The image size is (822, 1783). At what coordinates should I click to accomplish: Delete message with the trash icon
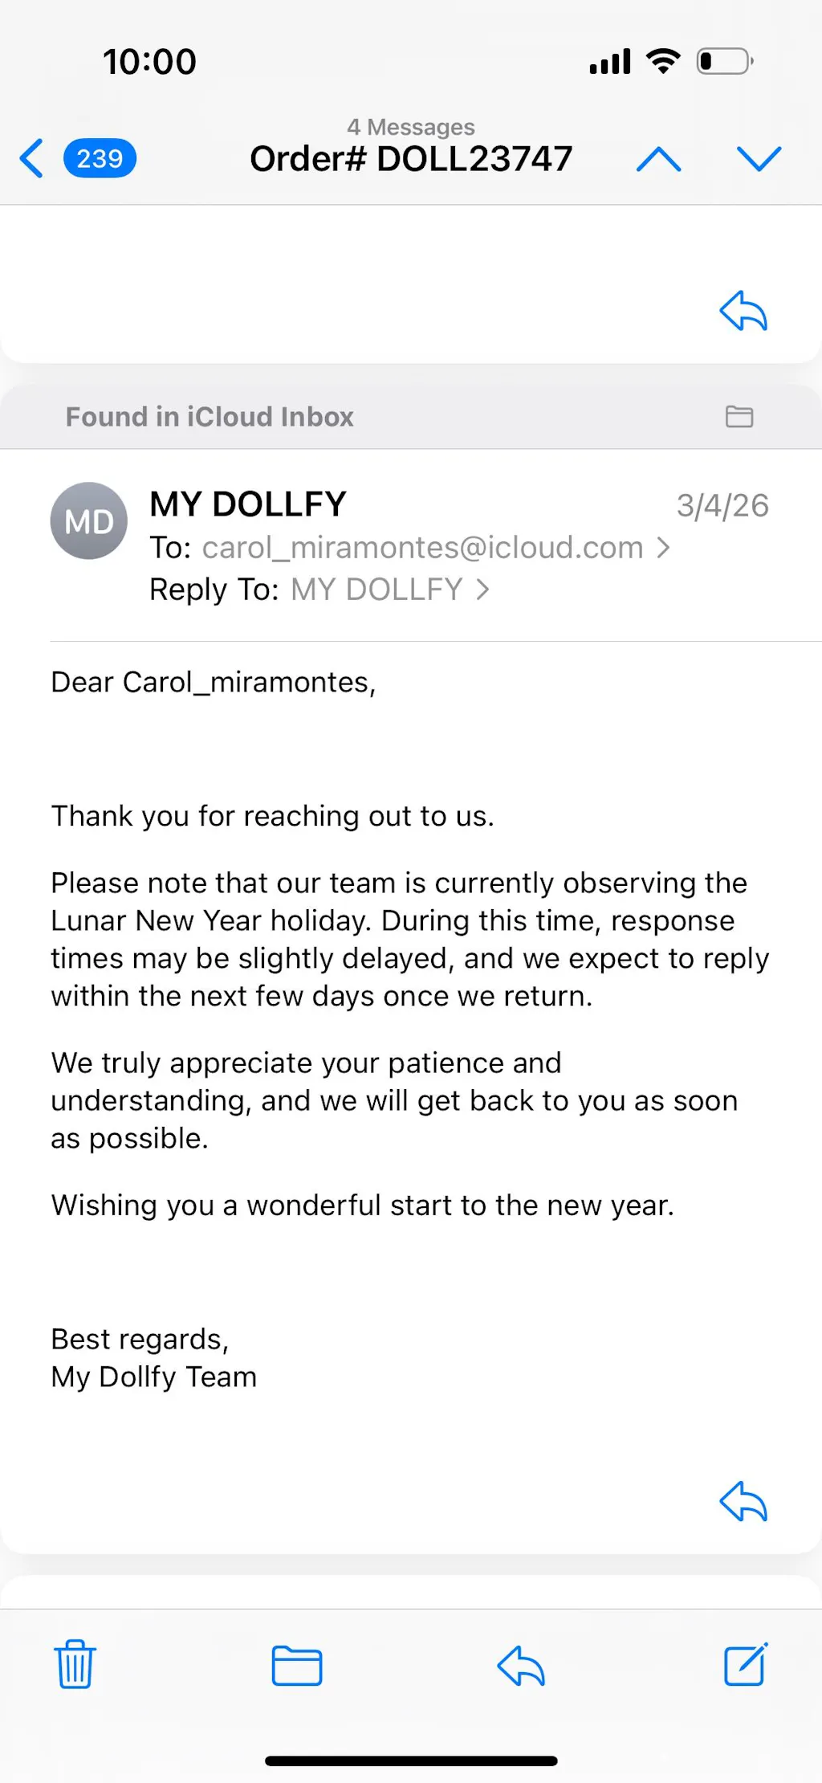click(x=75, y=1664)
